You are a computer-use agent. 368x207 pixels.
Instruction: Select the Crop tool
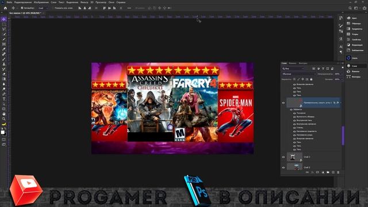pyautogui.click(x=4, y=39)
